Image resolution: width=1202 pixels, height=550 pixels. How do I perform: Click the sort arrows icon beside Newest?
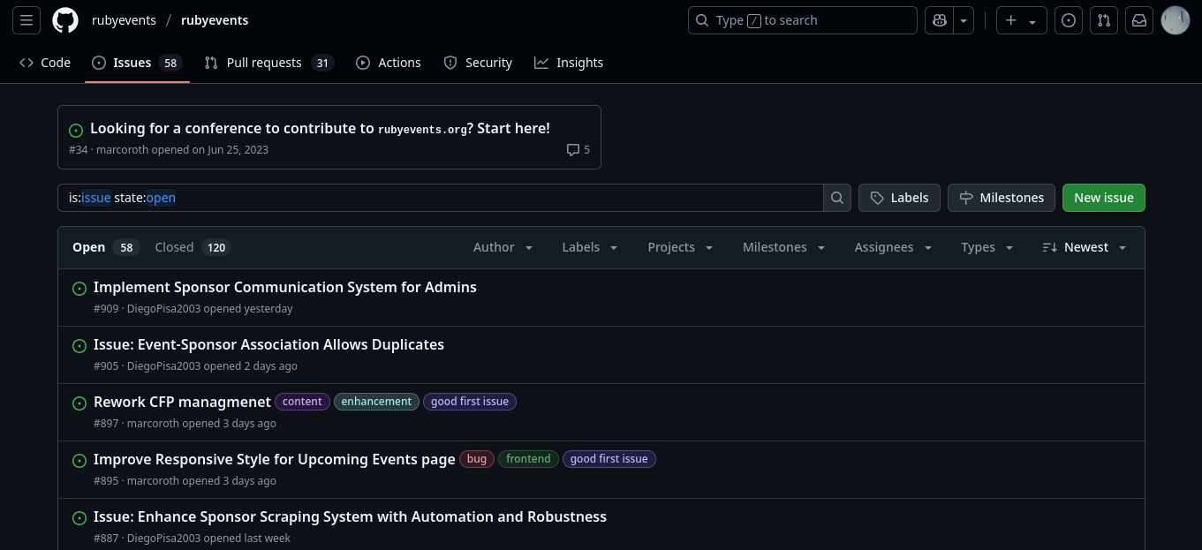1050,247
